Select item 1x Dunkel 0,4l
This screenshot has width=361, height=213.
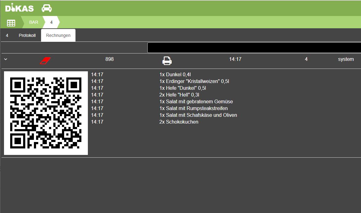[175, 74]
